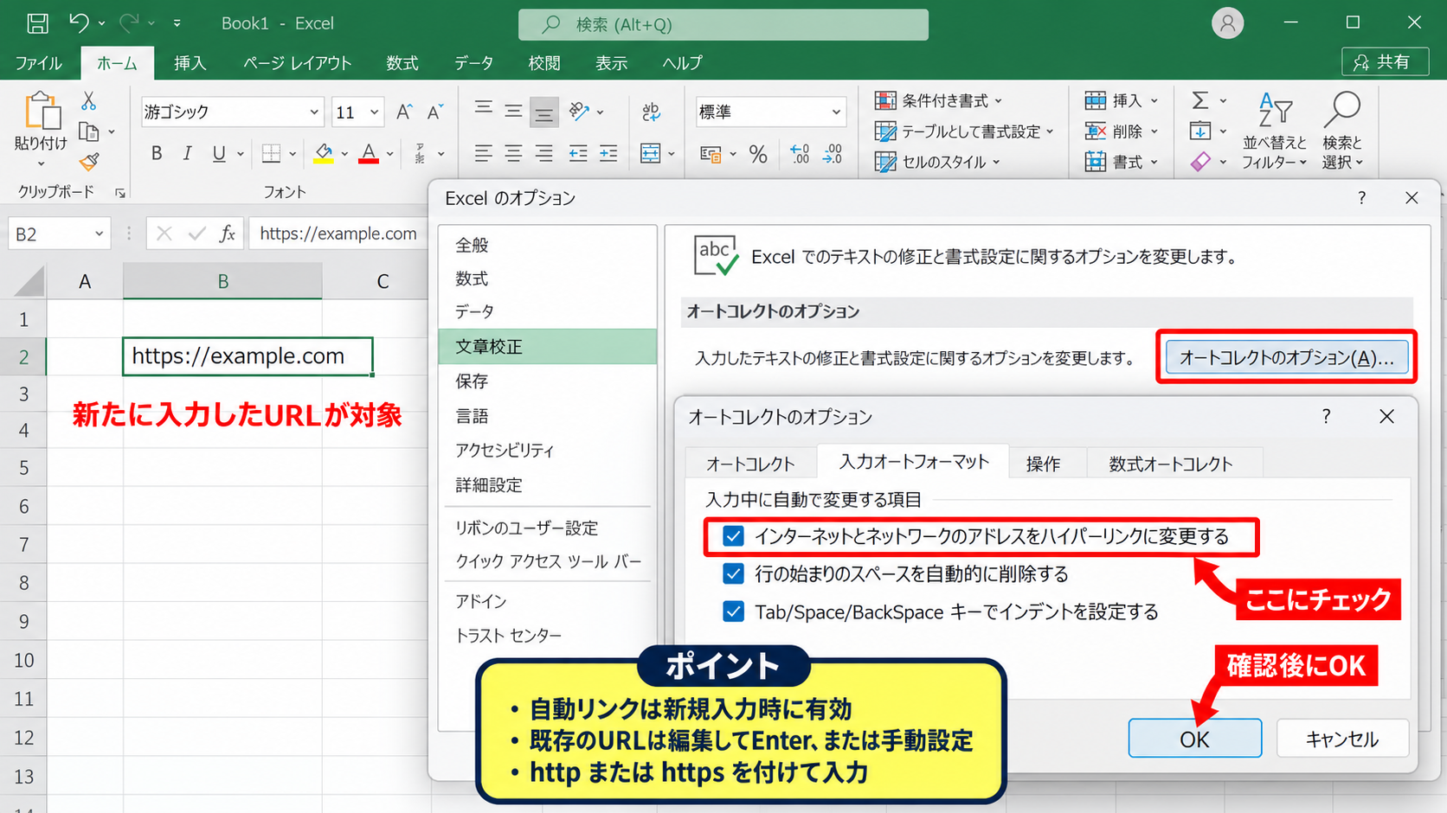
Task: Click the cell borders icon
Action: tap(272, 154)
